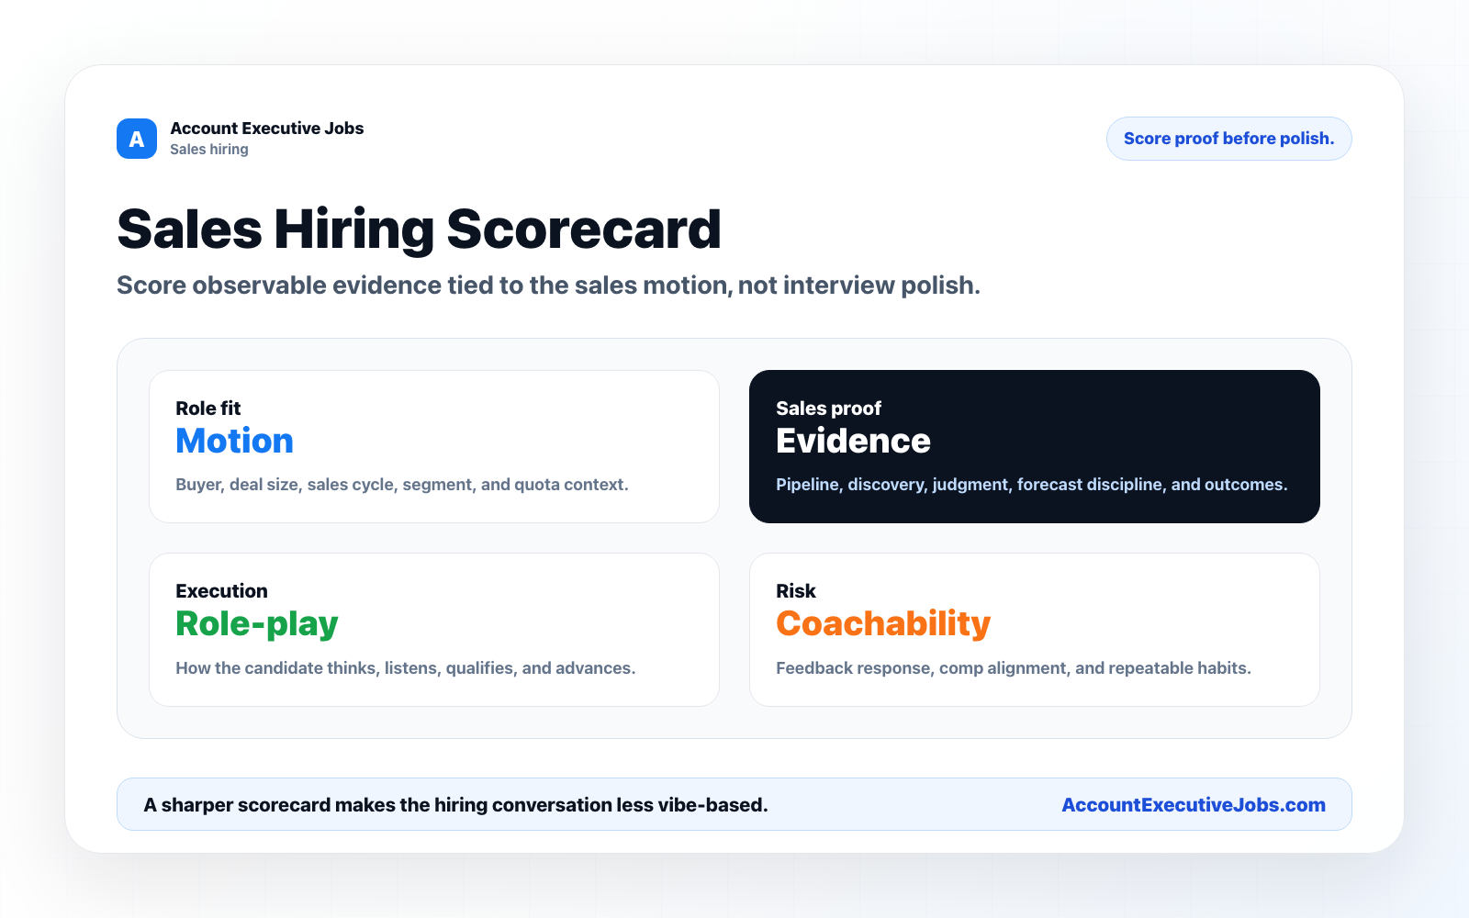Select the 'Sales Hiring Scorecard' headline
1469x918 pixels.
coord(419,229)
